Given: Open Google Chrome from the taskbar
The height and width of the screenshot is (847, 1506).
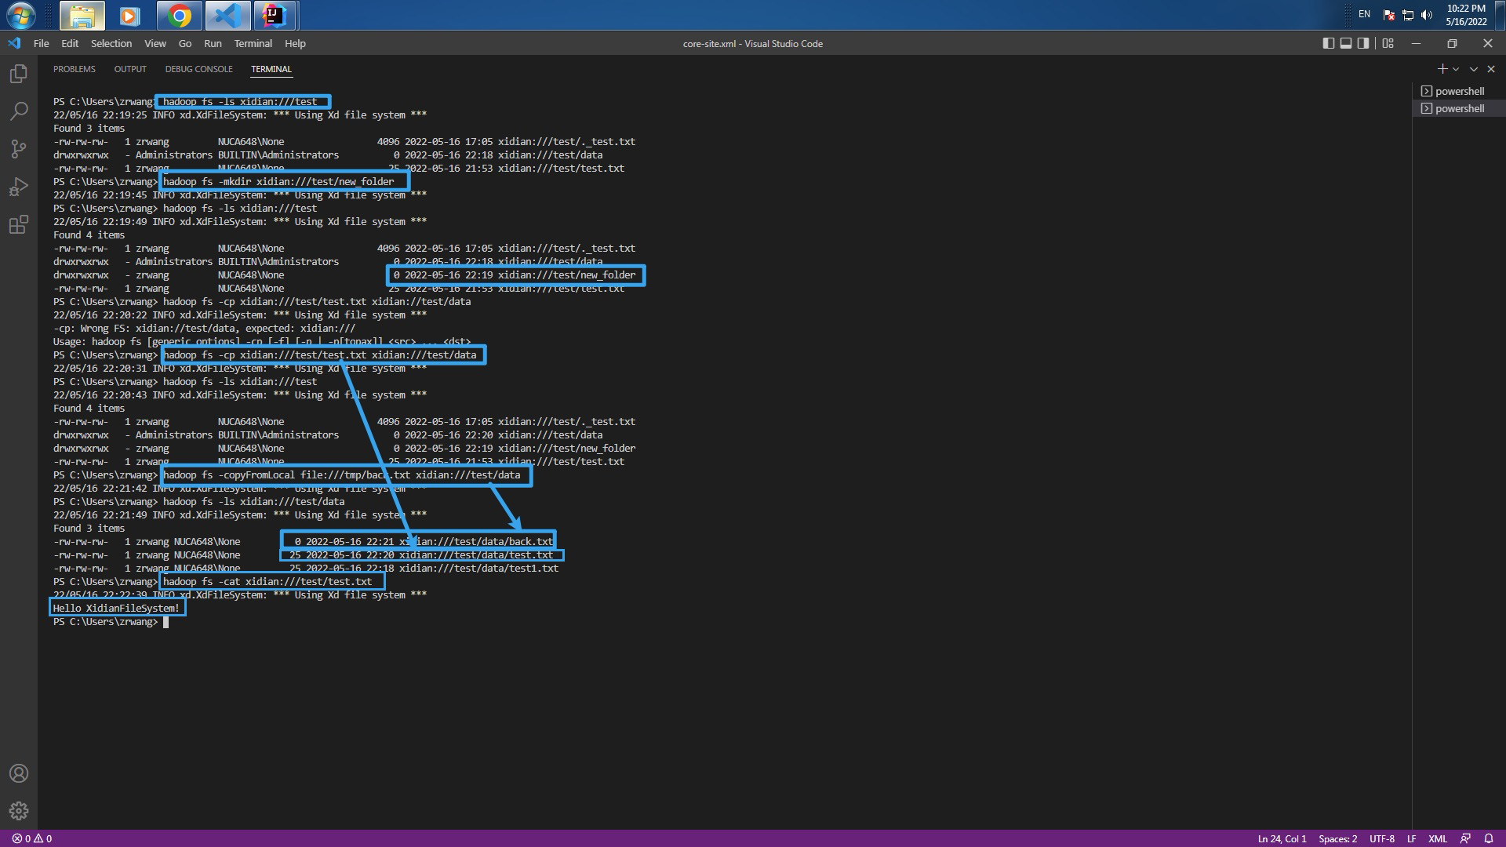Looking at the screenshot, I should point(179,16).
